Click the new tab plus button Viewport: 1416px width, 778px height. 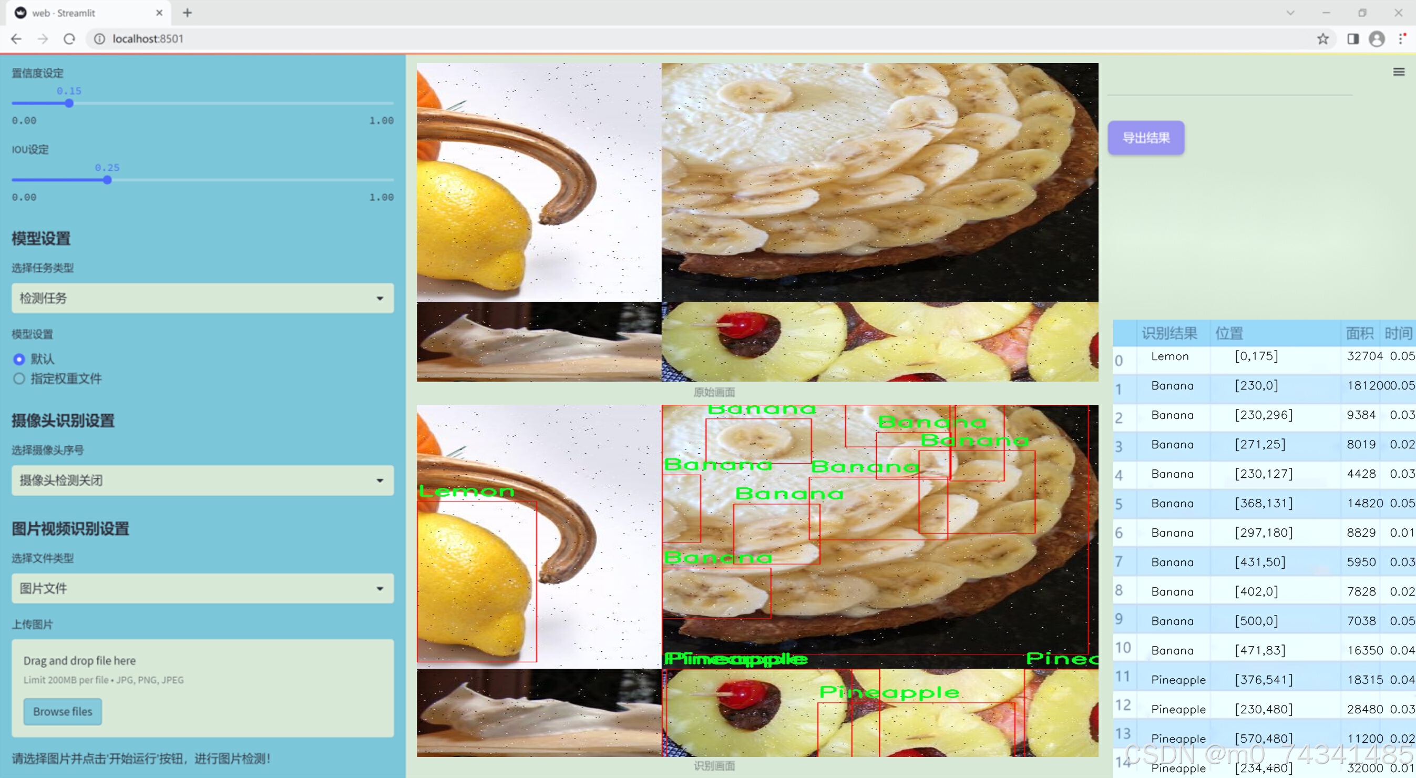point(188,13)
